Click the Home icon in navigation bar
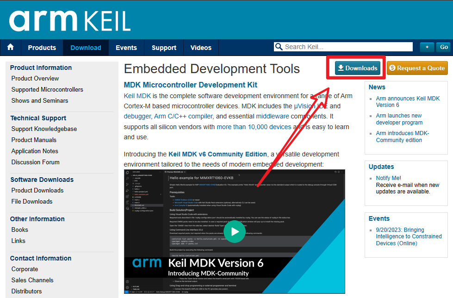Viewport: 453px width, 298px height. [11, 47]
